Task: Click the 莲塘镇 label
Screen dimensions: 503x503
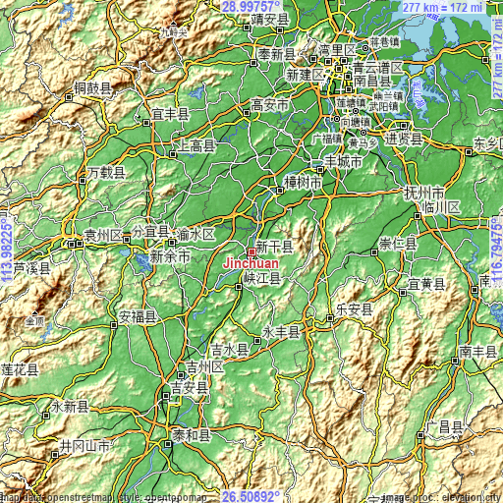Action: click(x=352, y=102)
